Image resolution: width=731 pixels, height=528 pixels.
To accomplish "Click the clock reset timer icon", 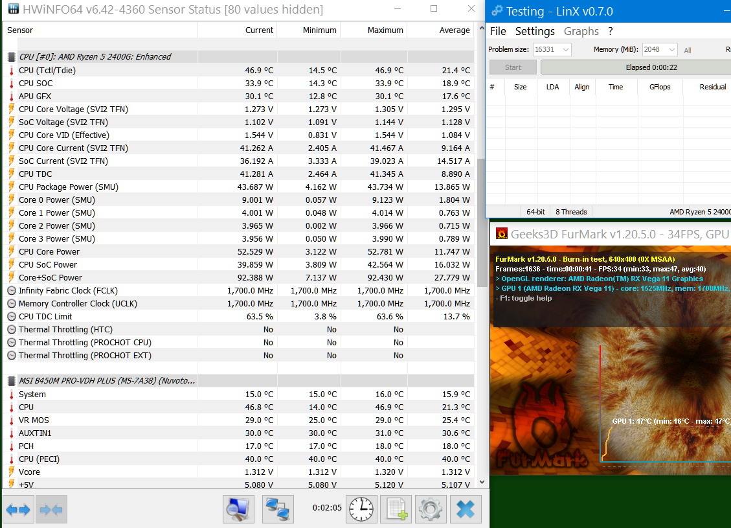I will coord(361,509).
